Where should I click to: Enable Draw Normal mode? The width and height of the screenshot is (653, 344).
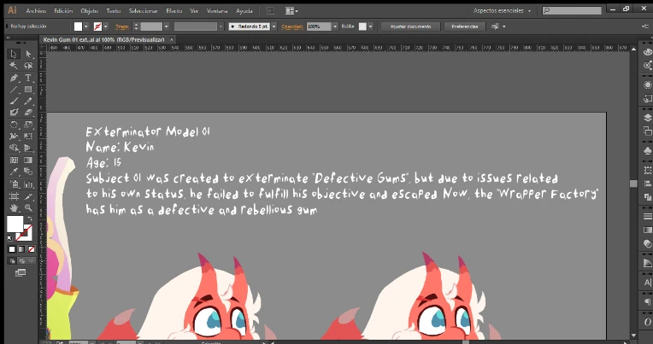pyautogui.click(x=12, y=261)
